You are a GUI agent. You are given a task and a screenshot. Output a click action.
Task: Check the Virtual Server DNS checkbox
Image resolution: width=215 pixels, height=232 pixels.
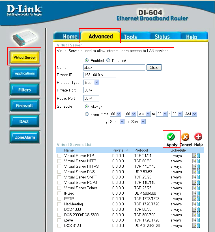click(59, 172)
